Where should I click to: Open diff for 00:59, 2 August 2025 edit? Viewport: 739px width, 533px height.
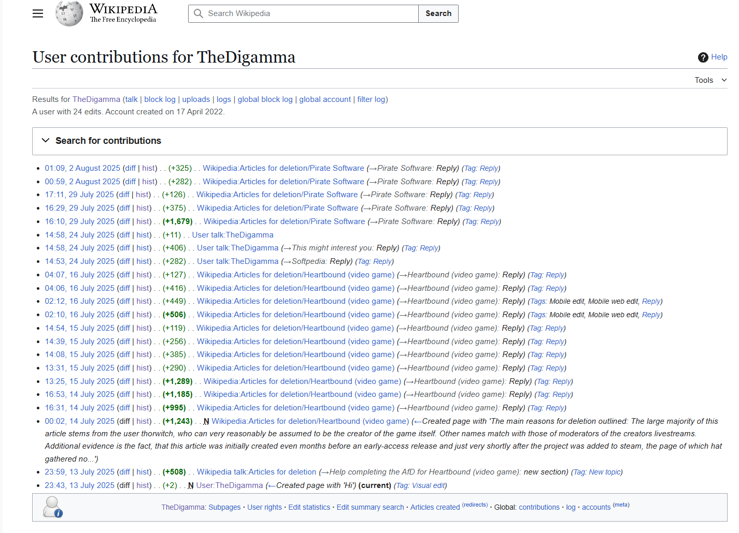coord(130,182)
